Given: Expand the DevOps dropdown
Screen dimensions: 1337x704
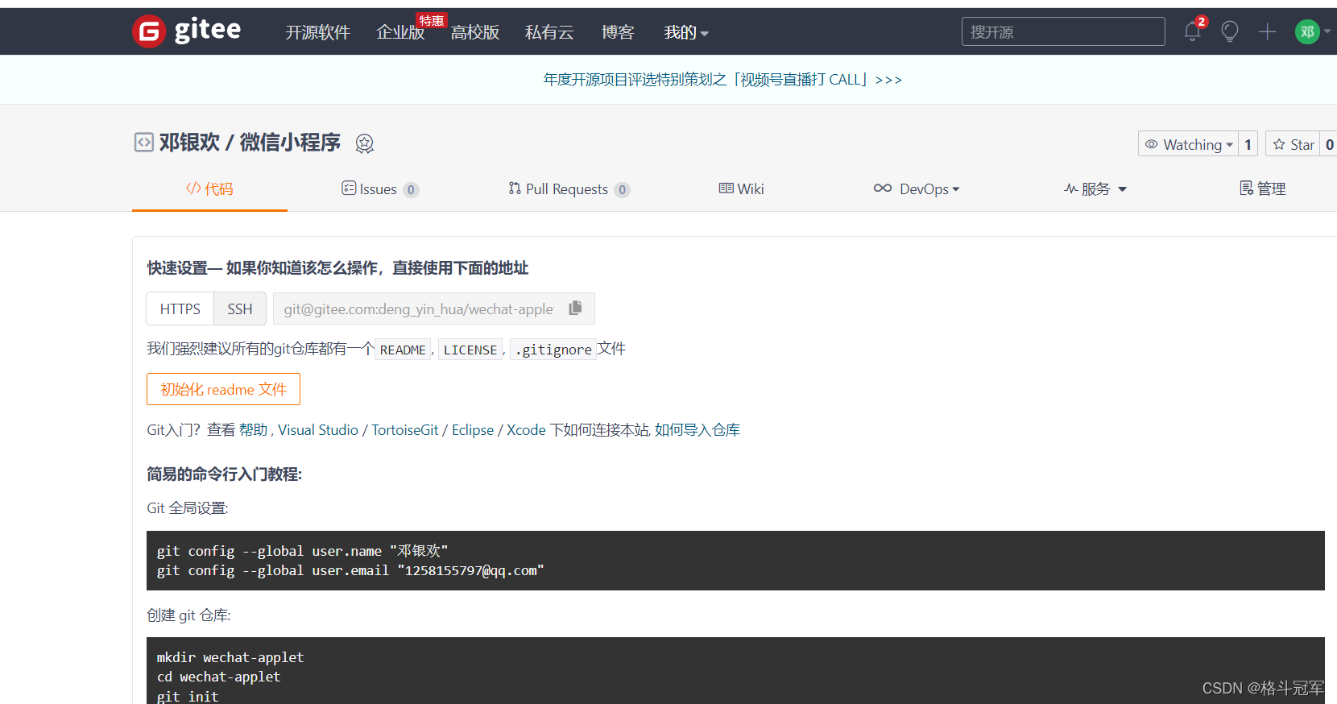Looking at the screenshot, I should (917, 188).
